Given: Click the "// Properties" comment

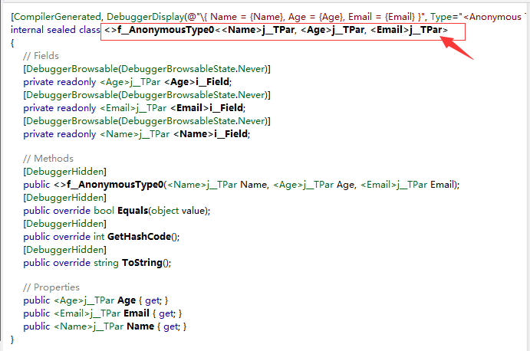Looking at the screenshot, I should tap(51, 287).
